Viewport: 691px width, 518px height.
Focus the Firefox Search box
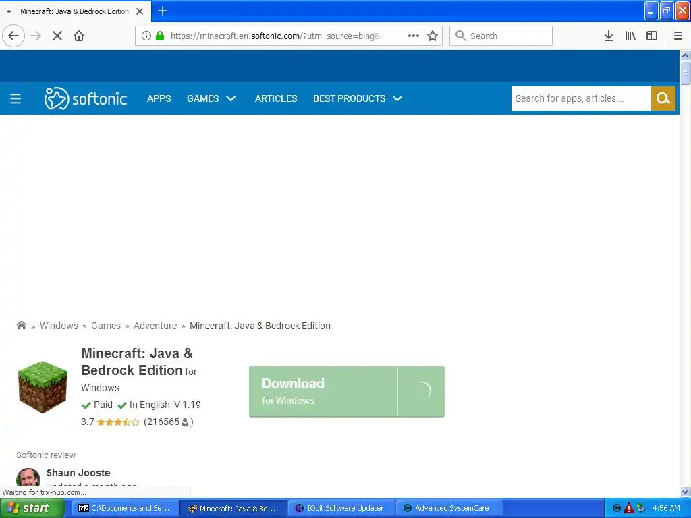(501, 36)
